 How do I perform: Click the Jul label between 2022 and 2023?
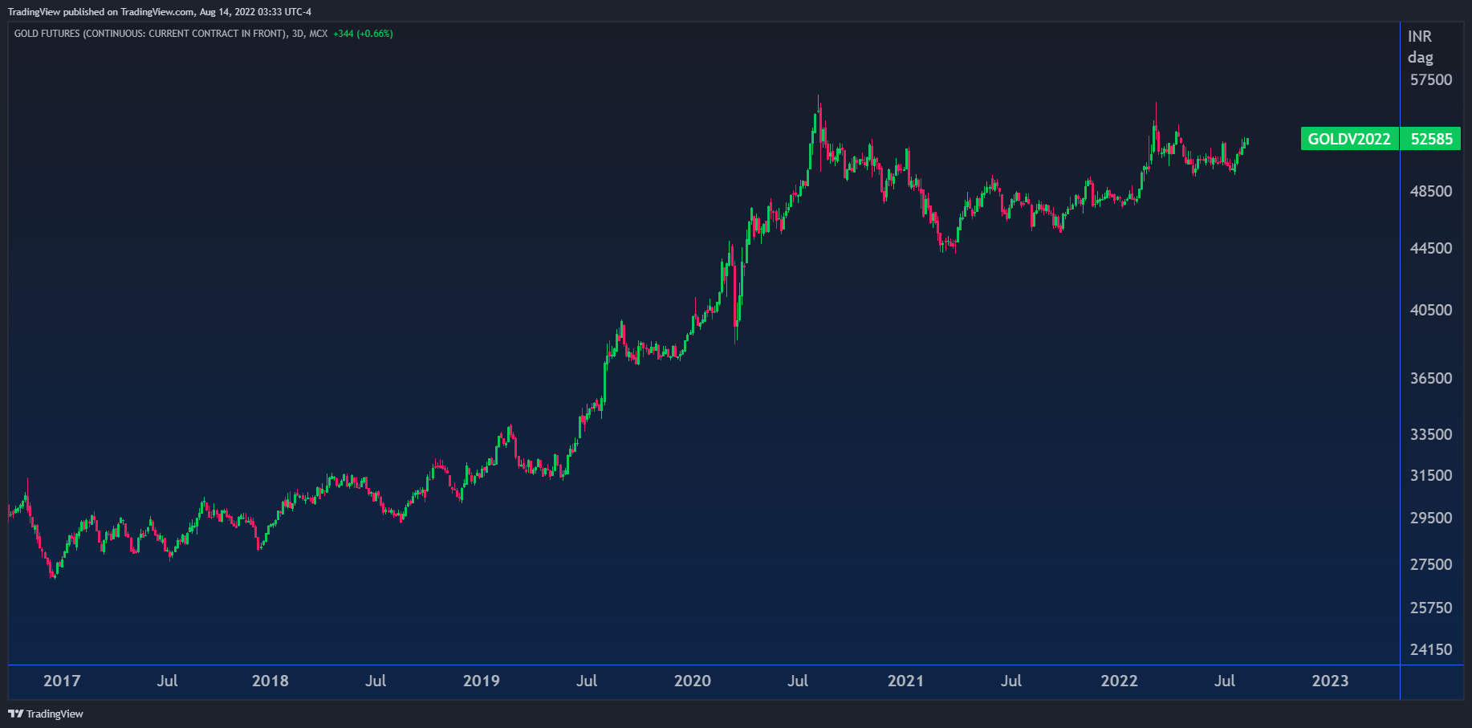[1225, 681]
